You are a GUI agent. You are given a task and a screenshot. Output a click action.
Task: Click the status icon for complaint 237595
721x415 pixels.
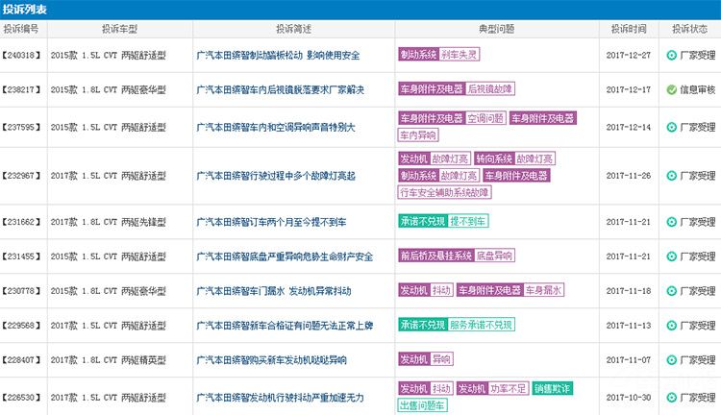671,127
